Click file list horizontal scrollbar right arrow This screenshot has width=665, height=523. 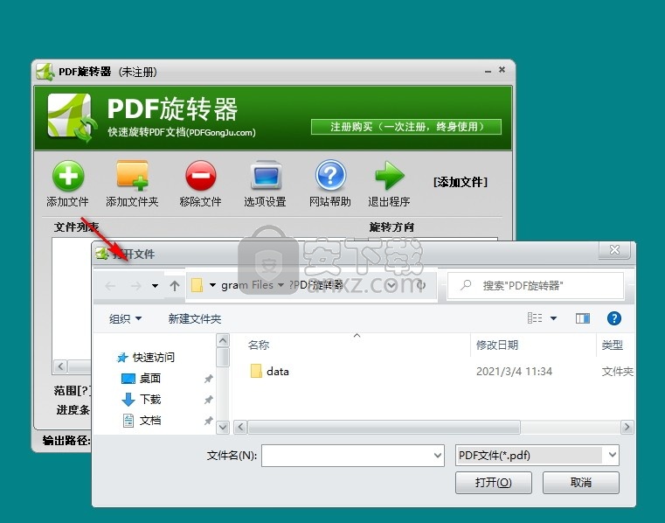(x=627, y=427)
